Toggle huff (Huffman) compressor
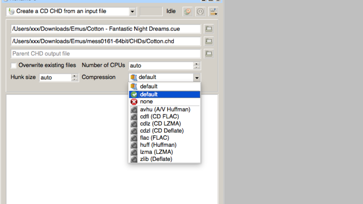This screenshot has width=363, height=204. [x=164, y=145]
